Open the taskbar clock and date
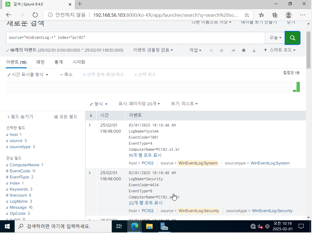 [x=283, y=226]
